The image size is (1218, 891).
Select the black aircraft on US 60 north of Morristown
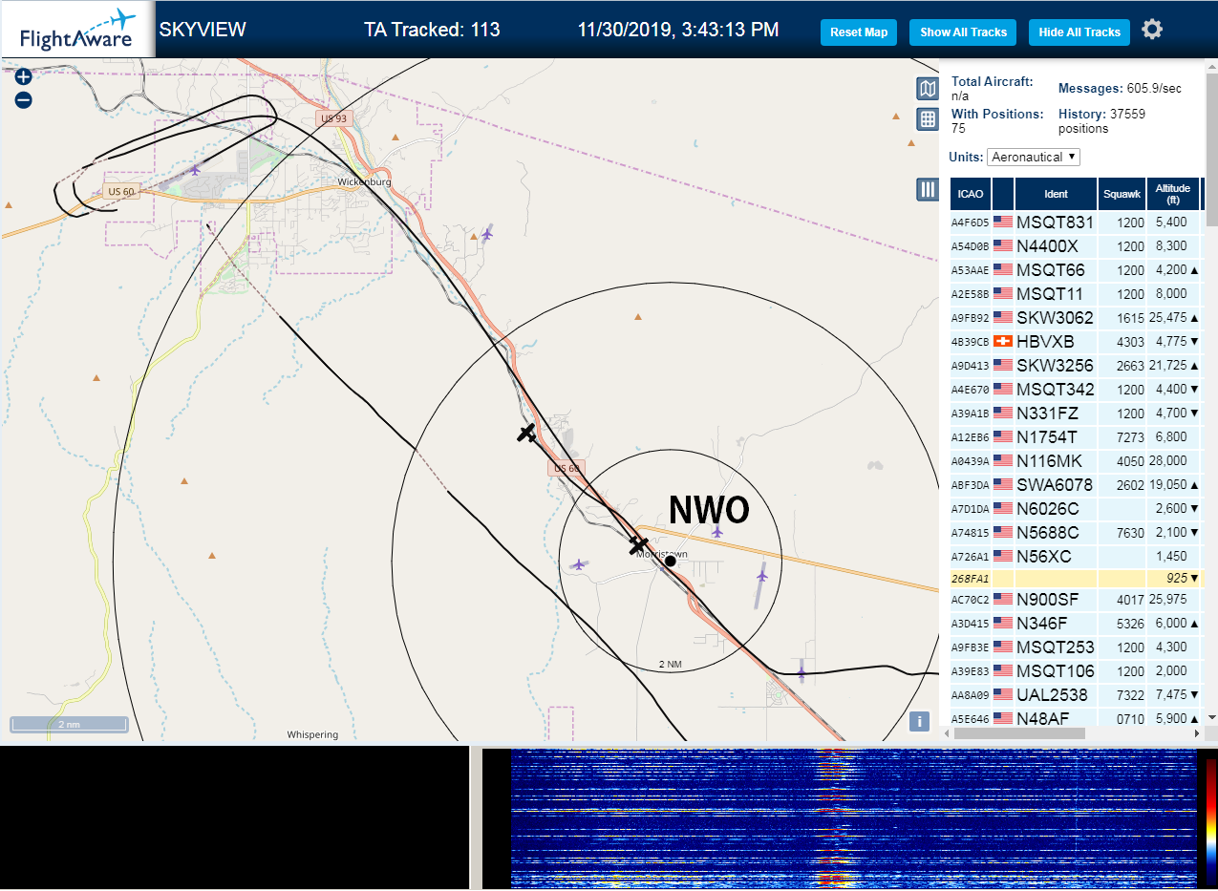pyautogui.click(x=526, y=433)
